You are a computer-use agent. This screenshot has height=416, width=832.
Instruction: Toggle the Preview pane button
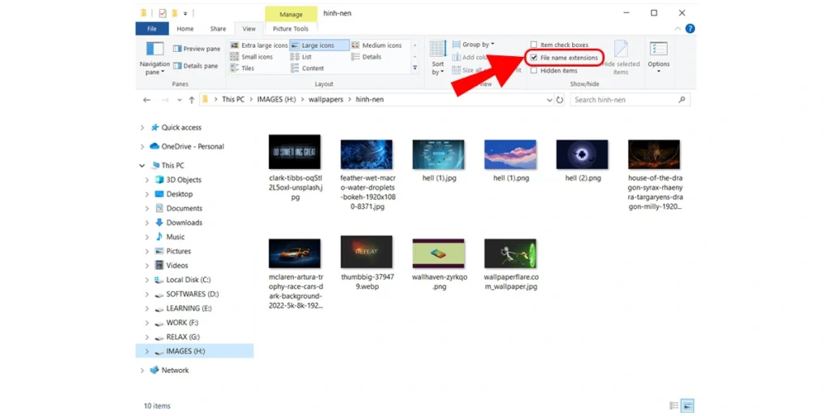click(x=196, y=49)
